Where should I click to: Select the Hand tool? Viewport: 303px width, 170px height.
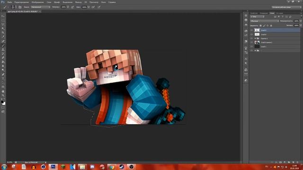pyautogui.click(x=3, y=91)
